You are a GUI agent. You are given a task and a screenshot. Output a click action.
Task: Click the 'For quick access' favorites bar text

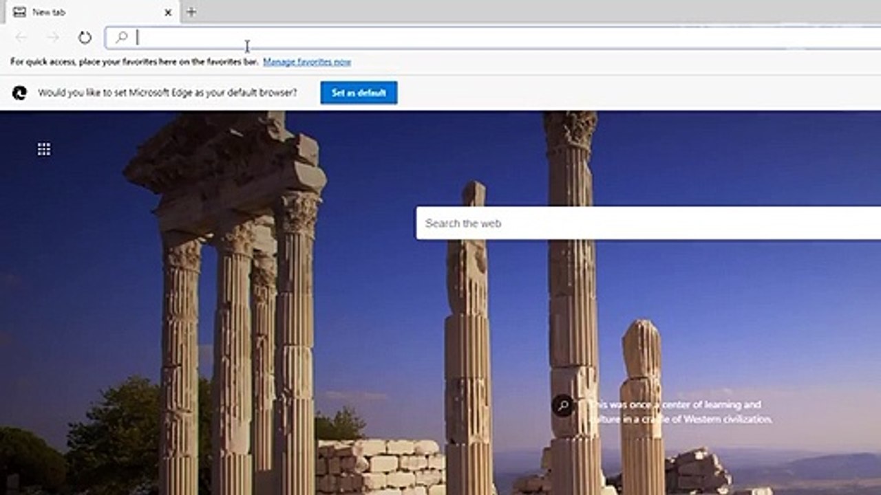click(134, 62)
